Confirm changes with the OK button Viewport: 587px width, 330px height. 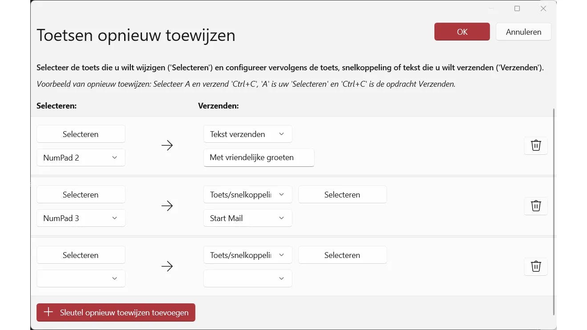462,32
